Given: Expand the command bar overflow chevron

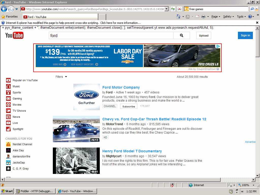Looking at the screenshot, I should pyautogui.click(x=258, y=15).
